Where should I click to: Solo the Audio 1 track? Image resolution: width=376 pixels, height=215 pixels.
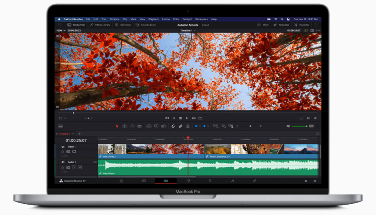(74, 167)
